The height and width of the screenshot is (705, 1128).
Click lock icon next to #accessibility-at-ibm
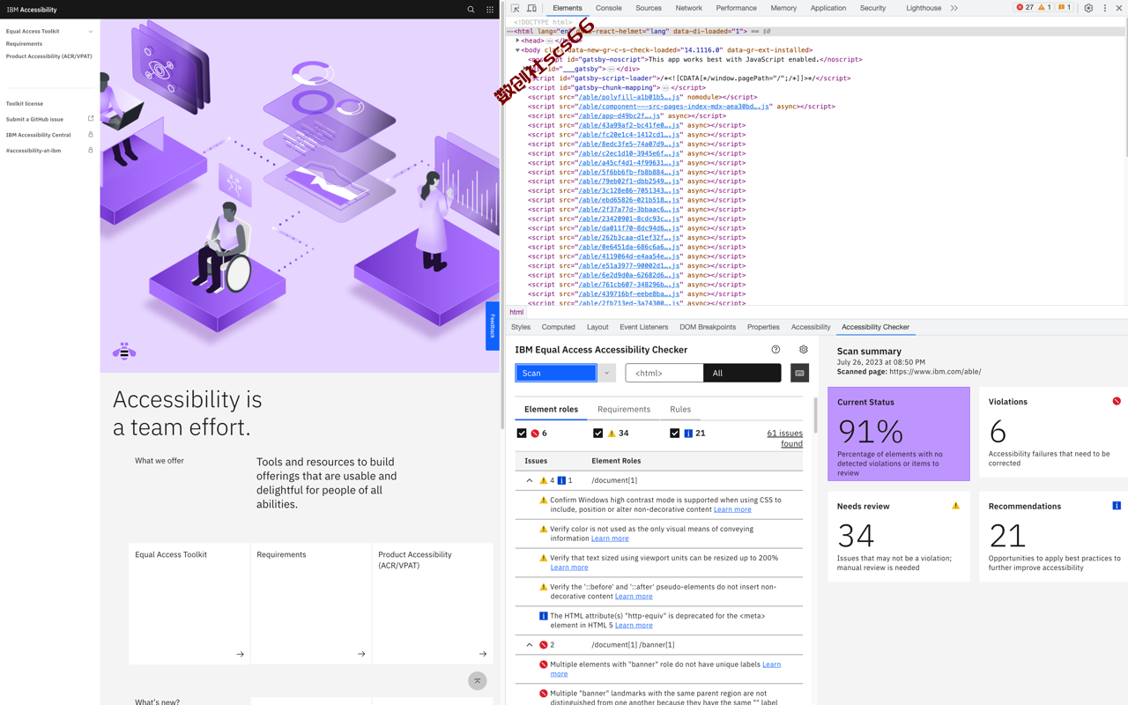[x=90, y=151]
